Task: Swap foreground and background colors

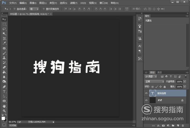Action: (x=5, y=115)
